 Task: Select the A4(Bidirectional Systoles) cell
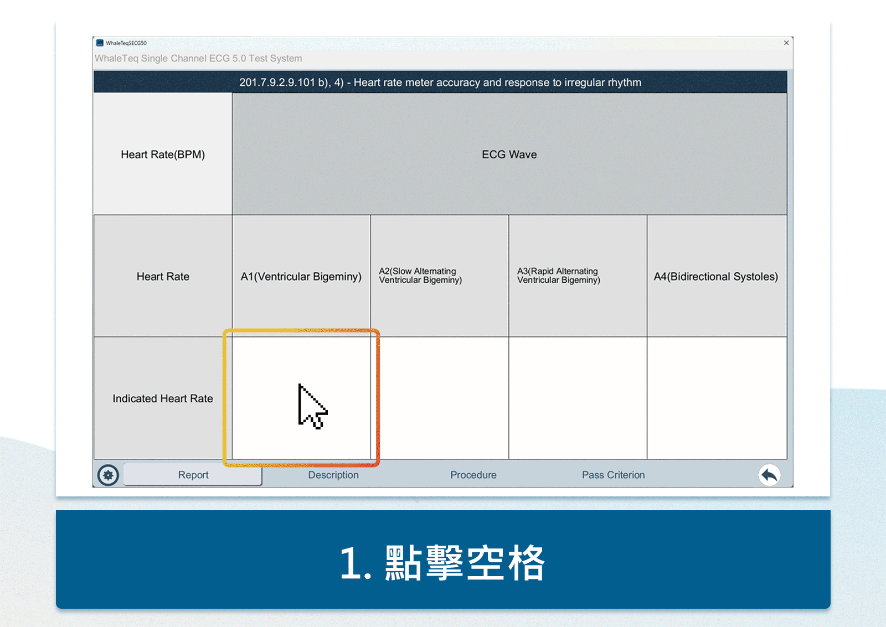coord(717,276)
